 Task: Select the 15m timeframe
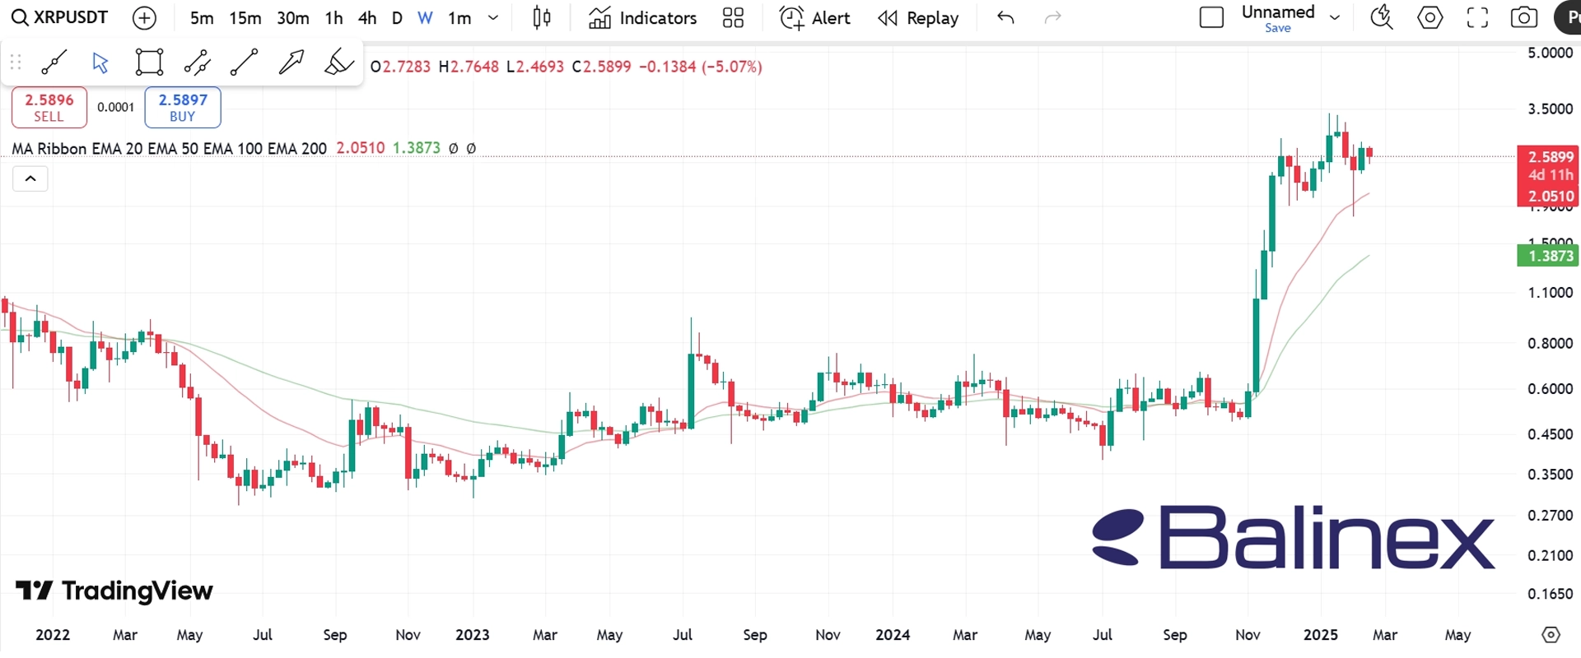tap(245, 18)
